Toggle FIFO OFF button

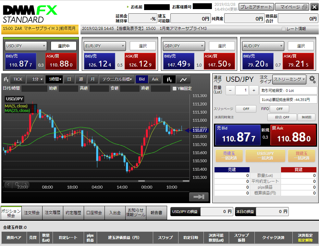tap(279, 109)
